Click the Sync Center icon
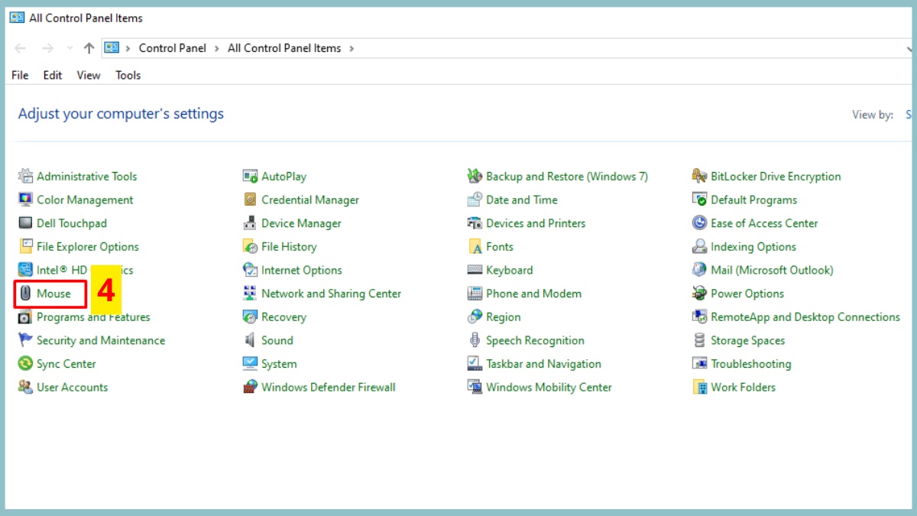The image size is (917, 516). pos(25,364)
